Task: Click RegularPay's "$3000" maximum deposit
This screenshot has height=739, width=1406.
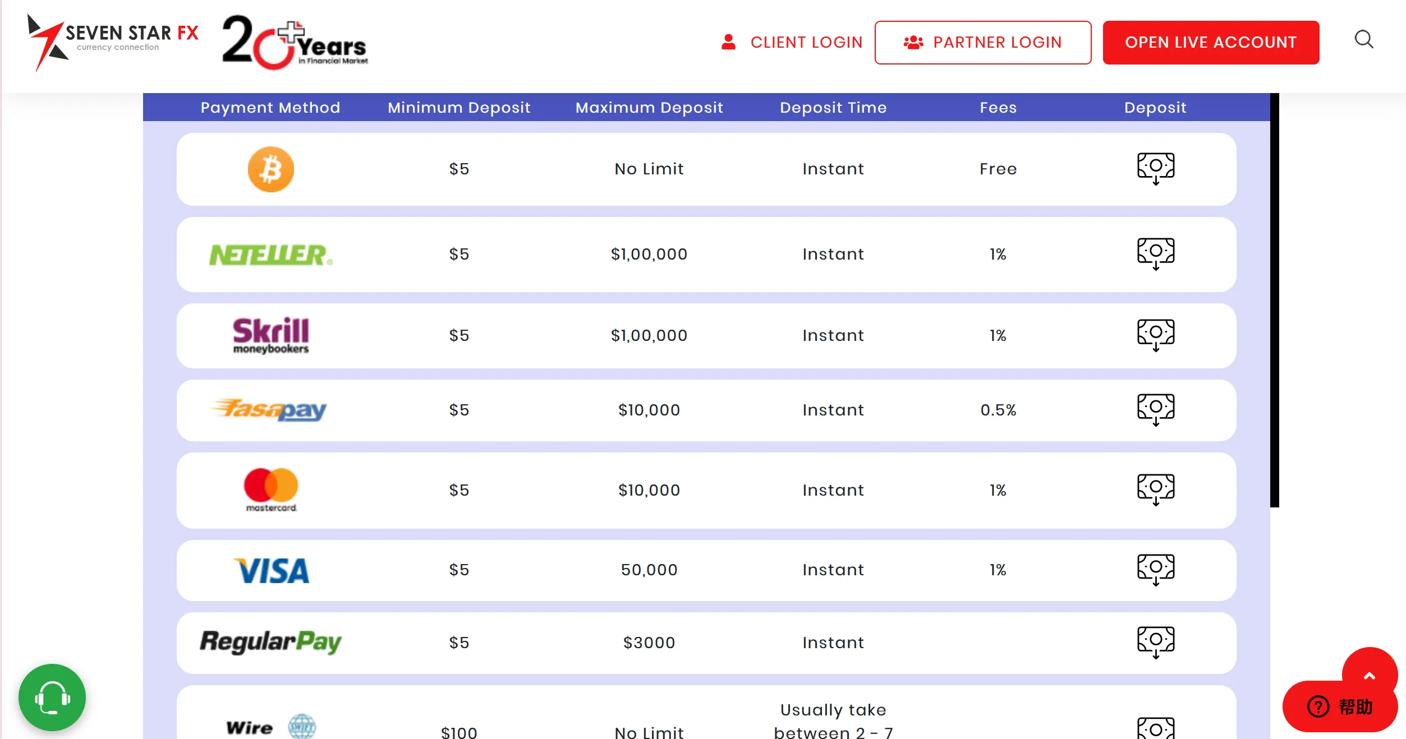Action: pos(649,643)
